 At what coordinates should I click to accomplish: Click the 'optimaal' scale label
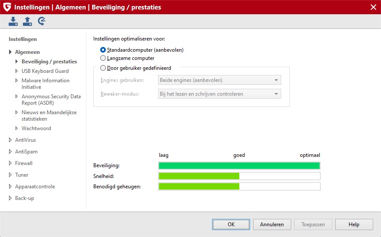(310, 155)
